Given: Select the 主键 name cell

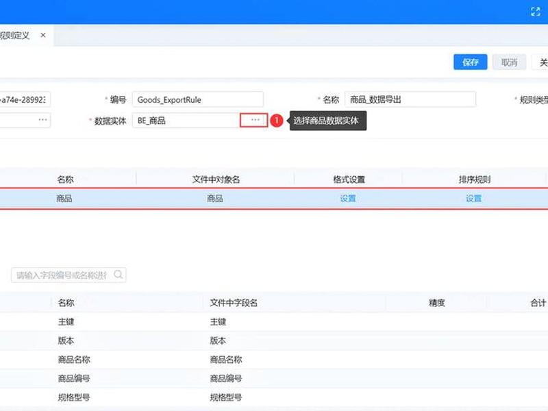Looking at the screenshot, I should tap(66, 321).
